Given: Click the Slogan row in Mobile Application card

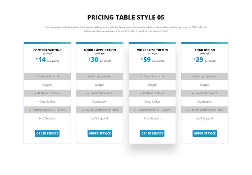Looking at the screenshot, I should pos(100,85).
